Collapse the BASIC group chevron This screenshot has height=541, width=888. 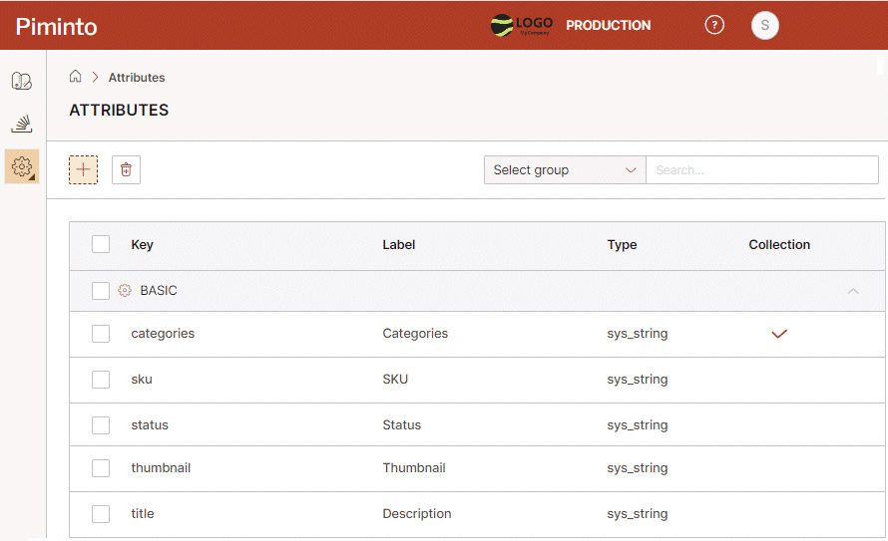click(852, 291)
